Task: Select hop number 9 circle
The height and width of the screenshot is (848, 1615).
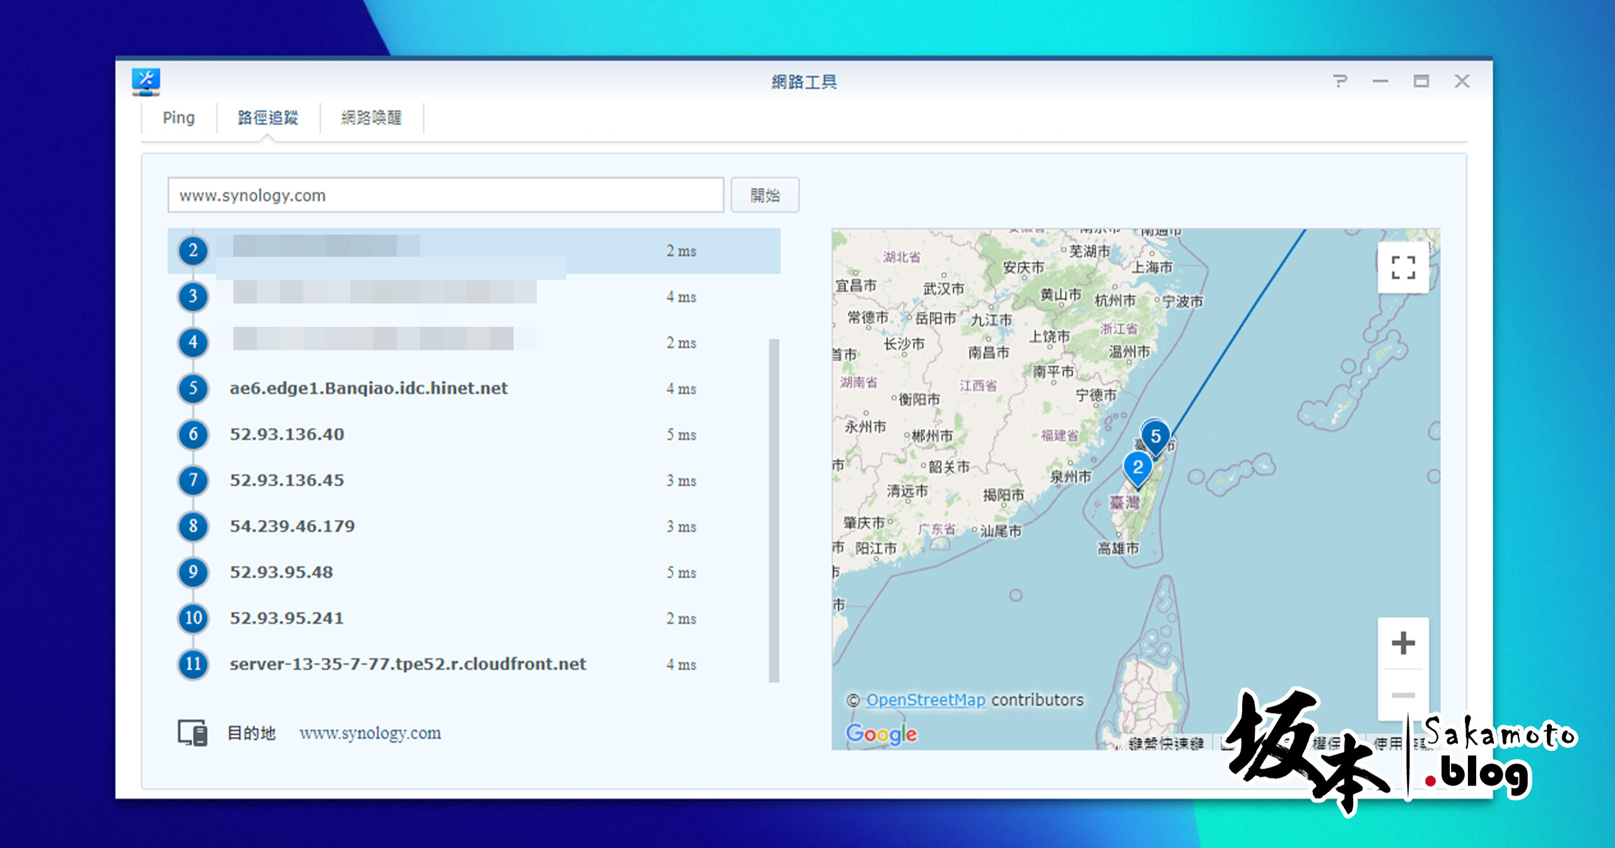Action: (193, 572)
